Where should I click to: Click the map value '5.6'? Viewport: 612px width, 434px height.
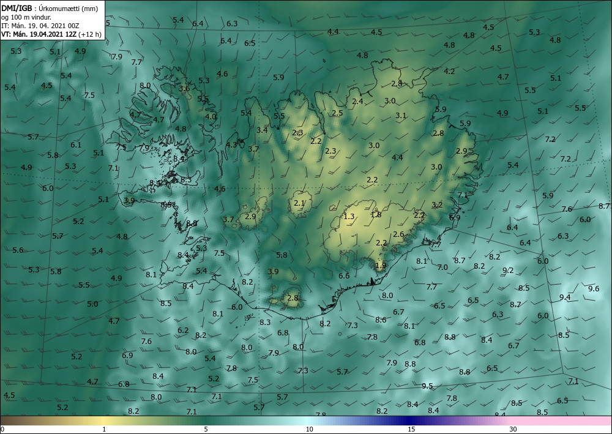(18, 250)
